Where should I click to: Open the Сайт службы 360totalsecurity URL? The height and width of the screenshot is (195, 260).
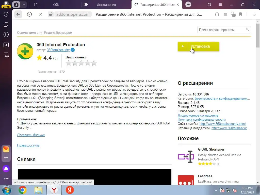click(x=223, y=124)
